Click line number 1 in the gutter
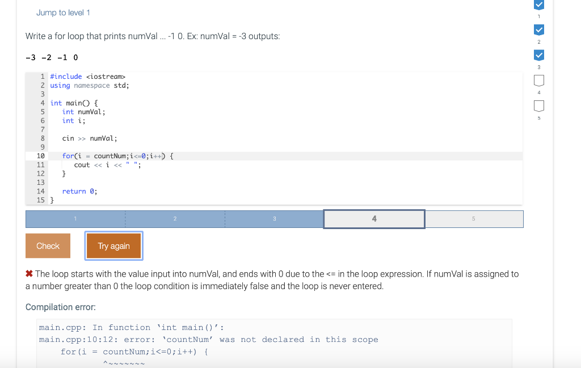 (x=41, y=76)
